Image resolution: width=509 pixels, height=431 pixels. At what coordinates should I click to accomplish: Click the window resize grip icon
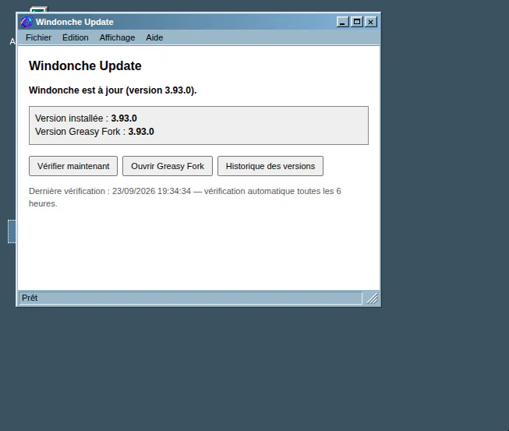[373, 299]
